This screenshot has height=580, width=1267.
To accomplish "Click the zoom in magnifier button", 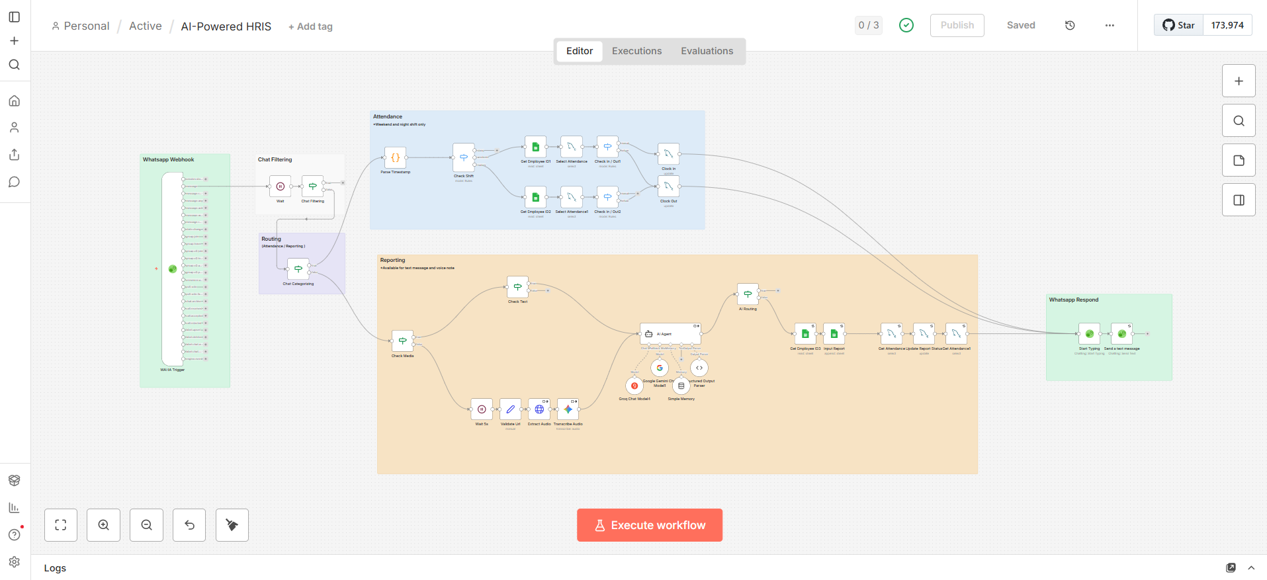I will 104,525.
